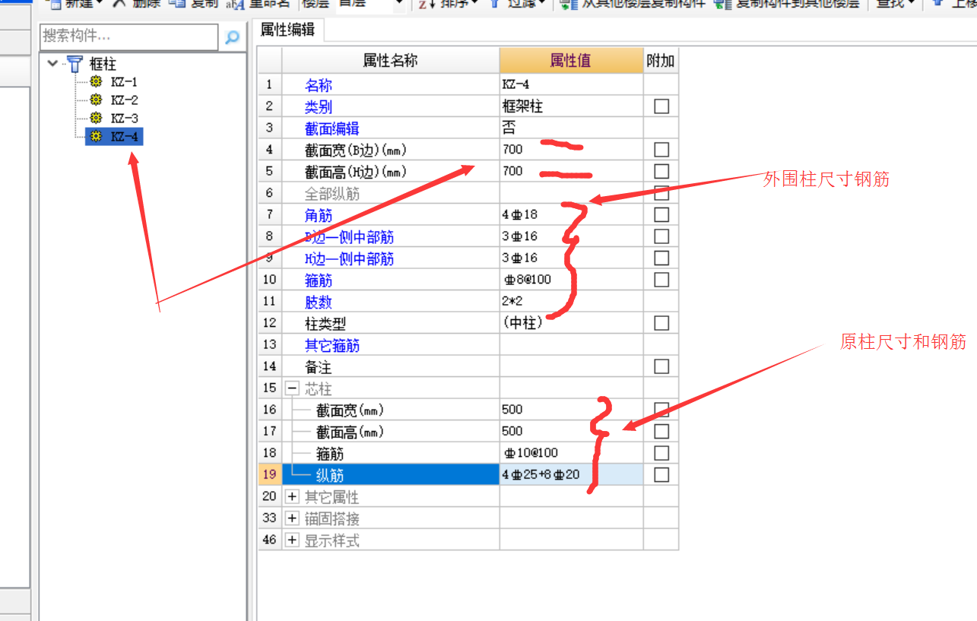Toggle the B边一侧中部筋 row checkbox
The width and height of the screenshot is (977, 621).
pyautogui.click(x=661, y=236)
